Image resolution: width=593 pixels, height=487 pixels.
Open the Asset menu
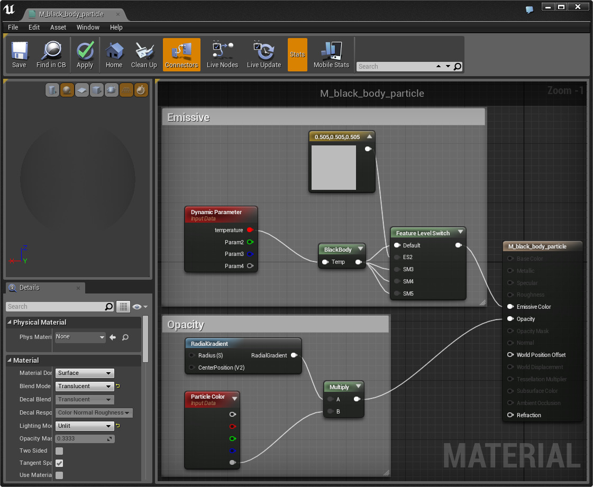pos(58,27)
